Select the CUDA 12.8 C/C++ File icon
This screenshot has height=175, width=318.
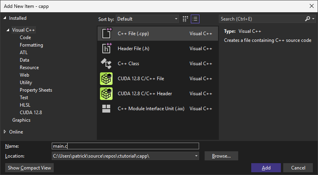(x=106, y=79)
